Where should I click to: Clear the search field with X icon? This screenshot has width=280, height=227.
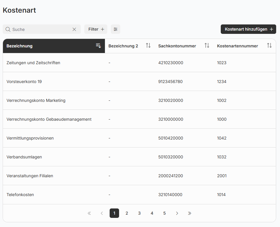(74, 29)
